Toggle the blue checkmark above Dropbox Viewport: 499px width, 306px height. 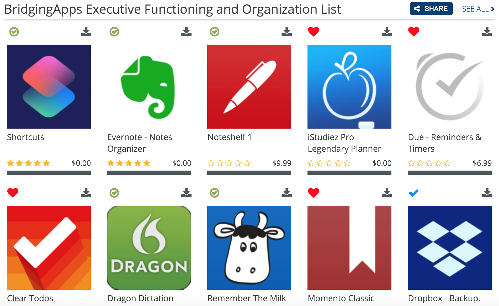tap(414, 193)
